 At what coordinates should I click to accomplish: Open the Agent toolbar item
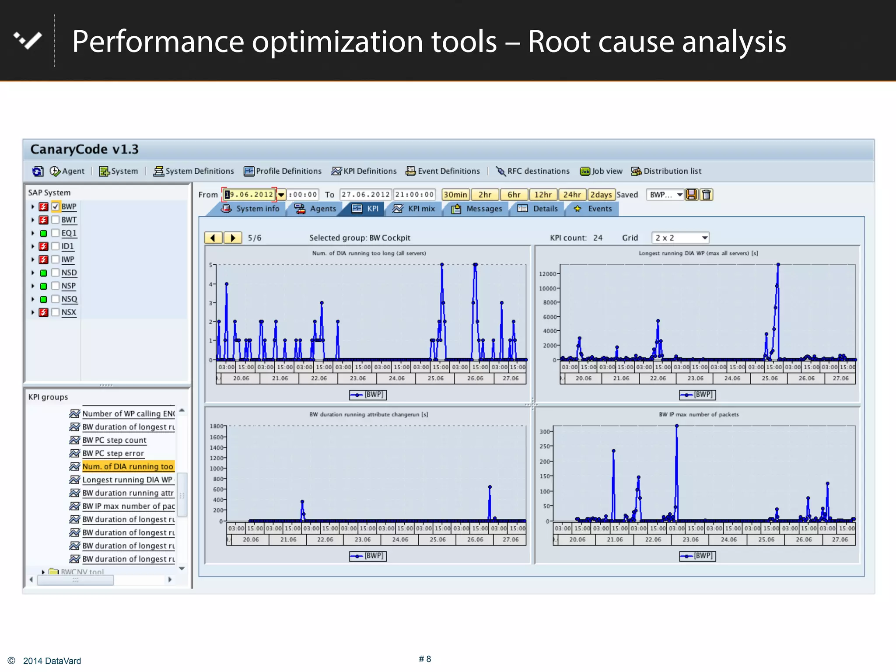(x=67, y=171)
